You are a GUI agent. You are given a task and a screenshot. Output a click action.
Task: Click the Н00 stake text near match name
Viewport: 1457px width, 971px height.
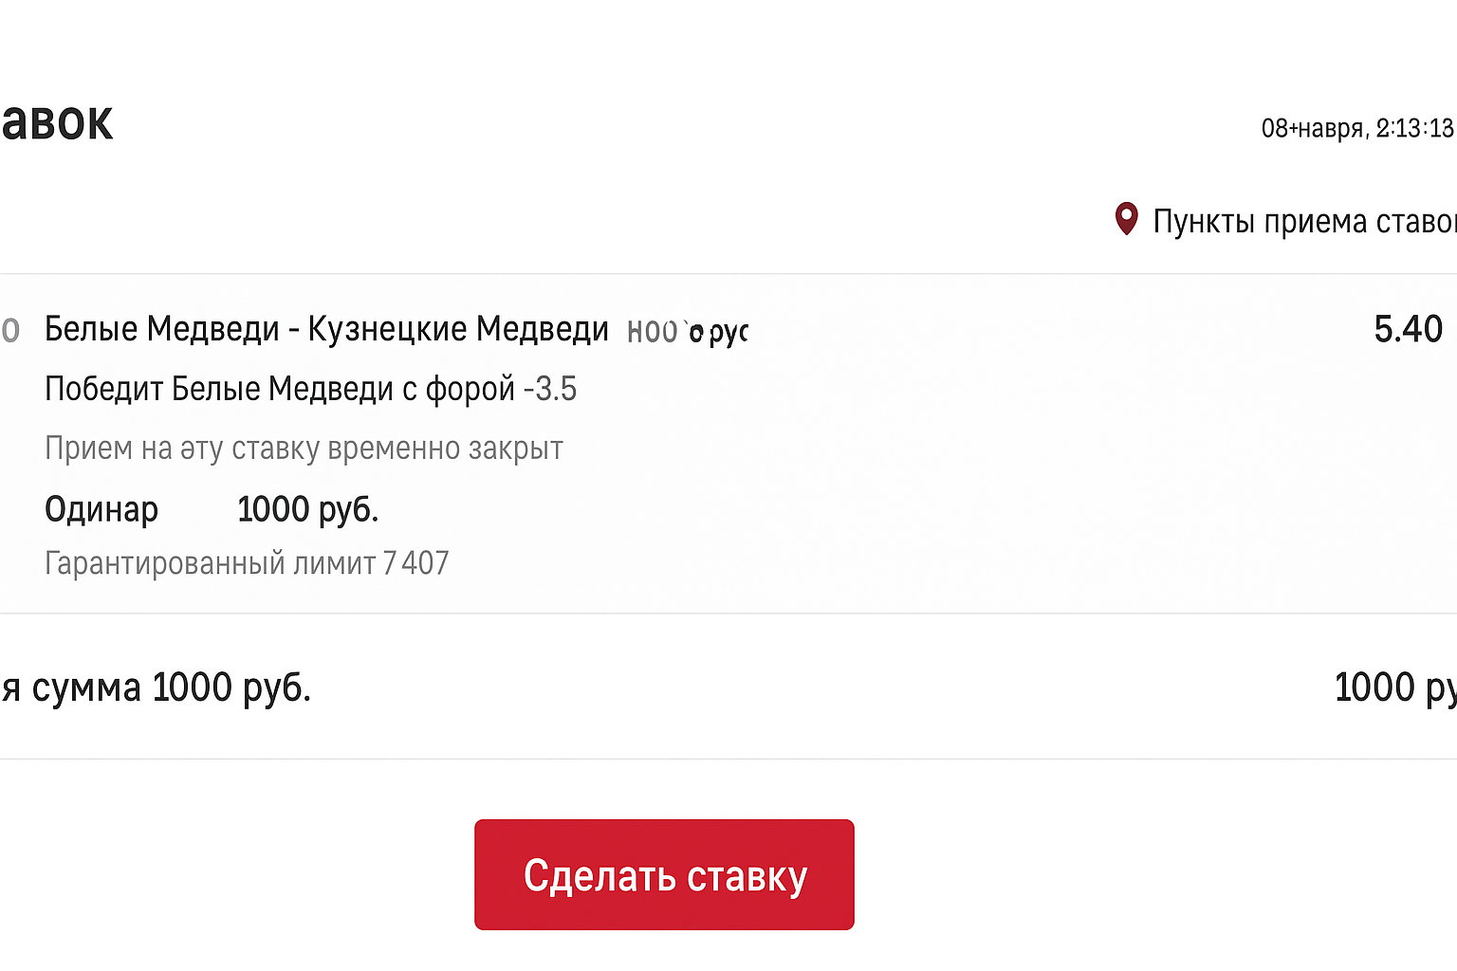point(651,331)
